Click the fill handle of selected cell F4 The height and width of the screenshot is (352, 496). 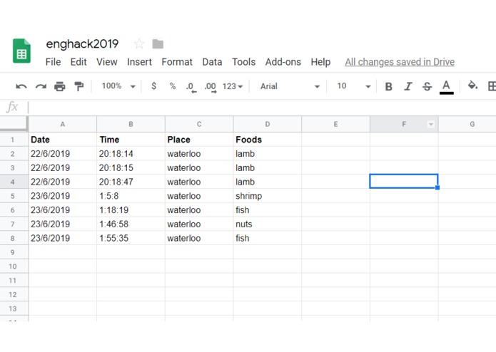click(437, 187)
